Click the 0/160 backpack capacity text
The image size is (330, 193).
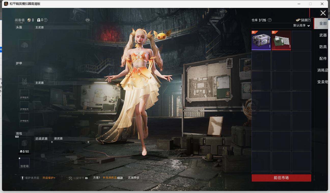26,152
